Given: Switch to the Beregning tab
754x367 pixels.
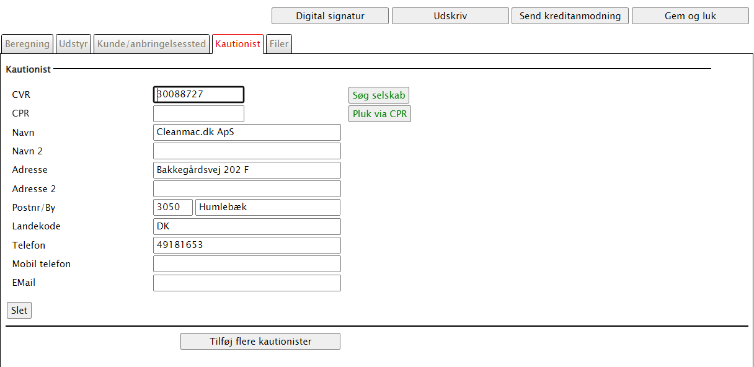Looking at the screenshot, I should click(27, 44).
